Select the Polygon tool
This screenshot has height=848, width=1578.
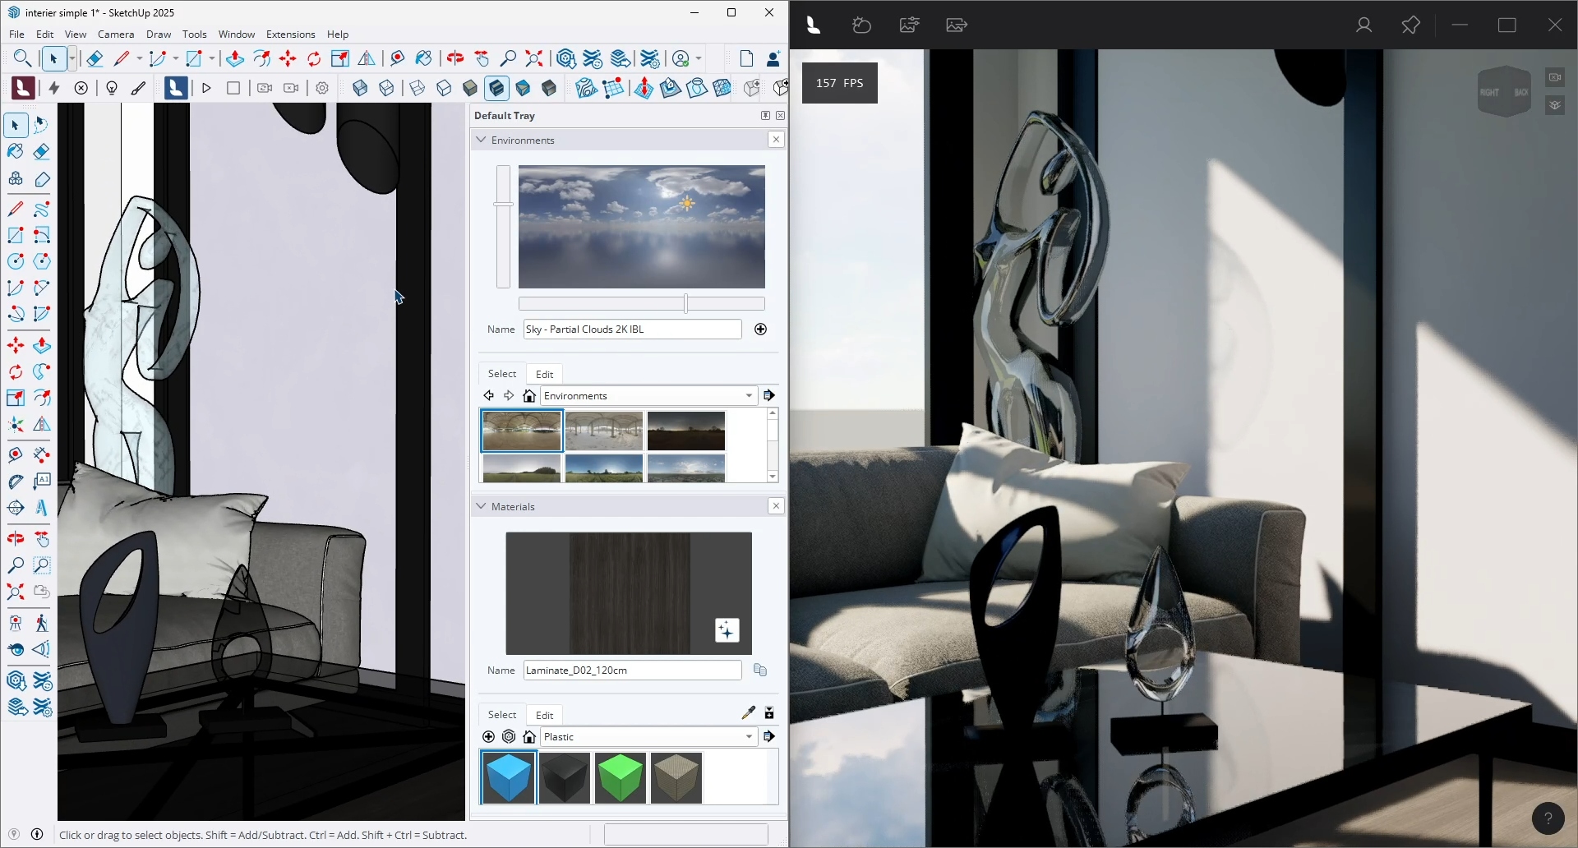click(42, 261)
